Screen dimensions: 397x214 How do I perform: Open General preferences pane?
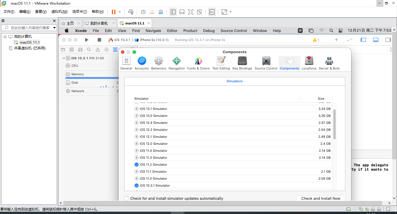click(x=126, y=63)
